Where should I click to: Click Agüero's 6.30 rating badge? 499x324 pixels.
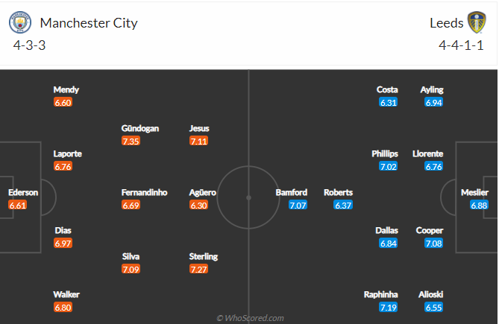pos(199,205)
